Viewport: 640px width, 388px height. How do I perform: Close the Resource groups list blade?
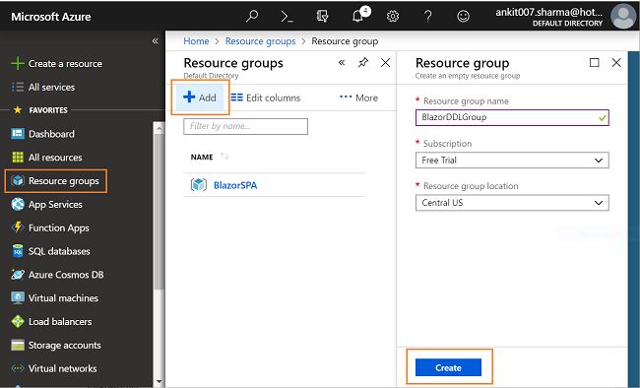tap(385, 62)
